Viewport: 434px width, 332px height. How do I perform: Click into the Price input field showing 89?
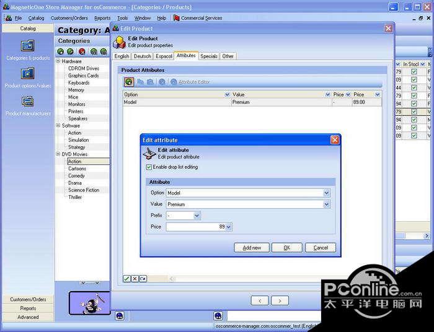click(196, 227)
